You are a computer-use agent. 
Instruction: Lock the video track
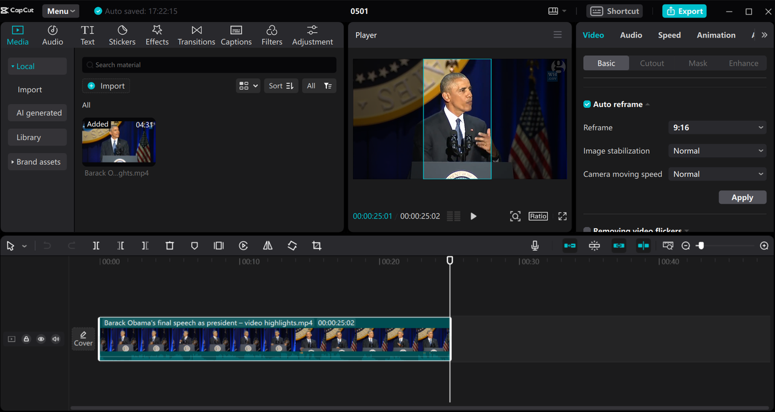point(26,339)
